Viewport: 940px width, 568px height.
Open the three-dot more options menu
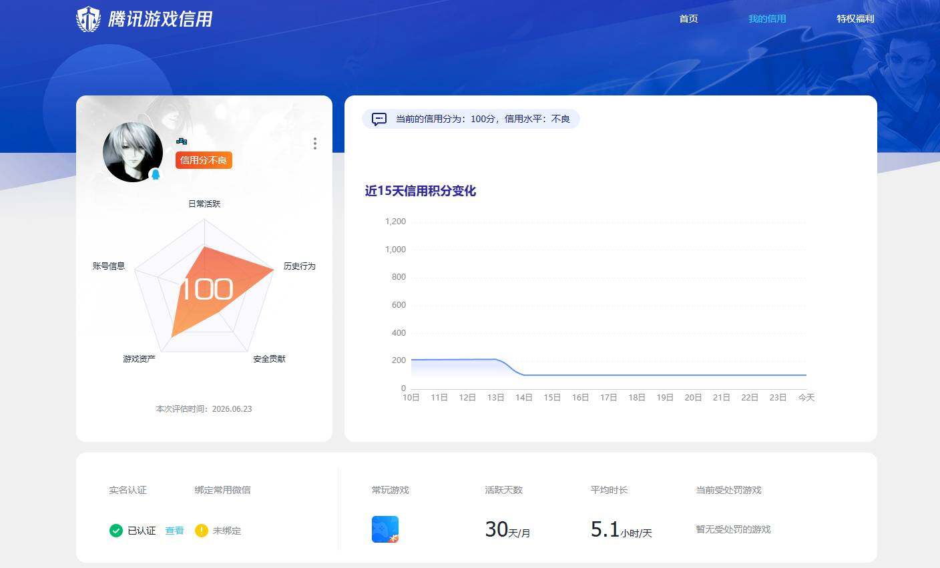[314, 144]
